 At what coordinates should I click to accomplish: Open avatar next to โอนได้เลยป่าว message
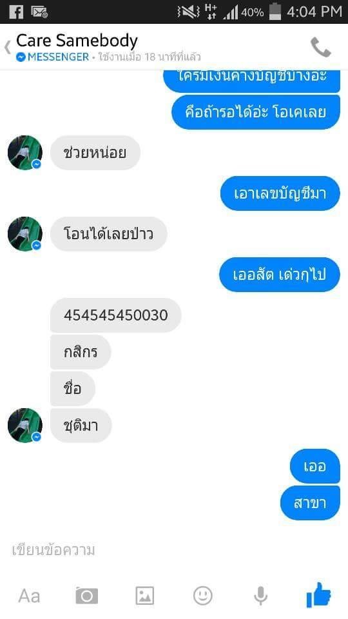click(x=25, y=234)
